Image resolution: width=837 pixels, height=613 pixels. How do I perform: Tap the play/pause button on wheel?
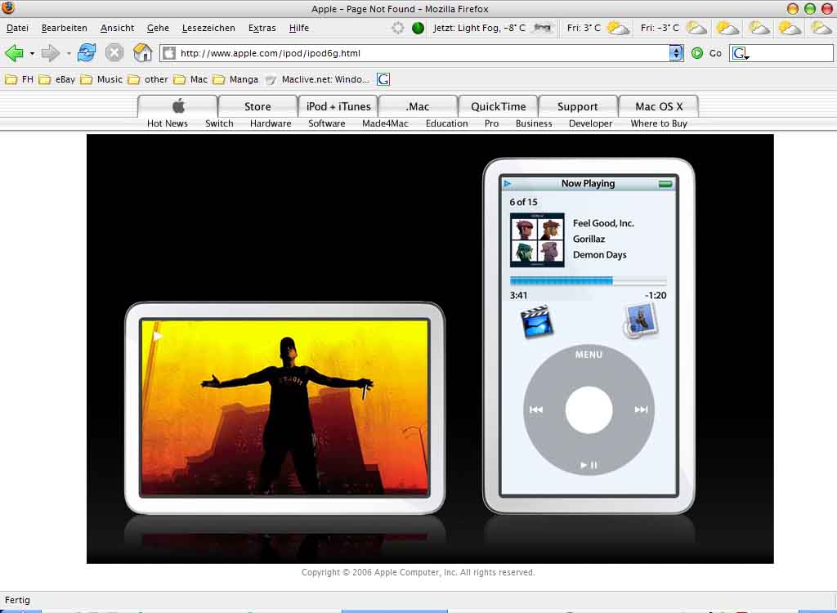click(x=589, y=465)
